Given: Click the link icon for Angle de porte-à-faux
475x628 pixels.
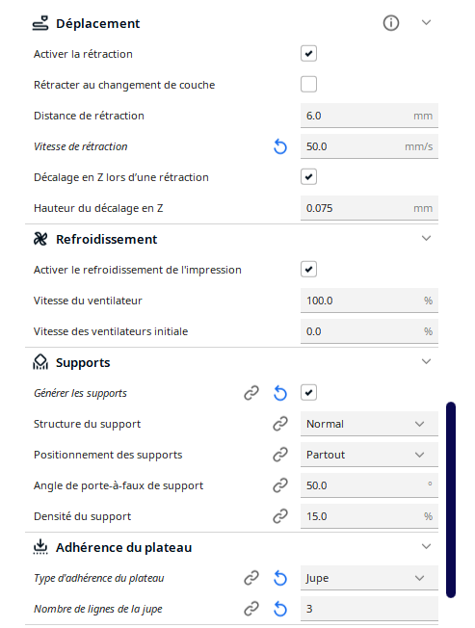Looking at the screenshot, I should 280,485.
